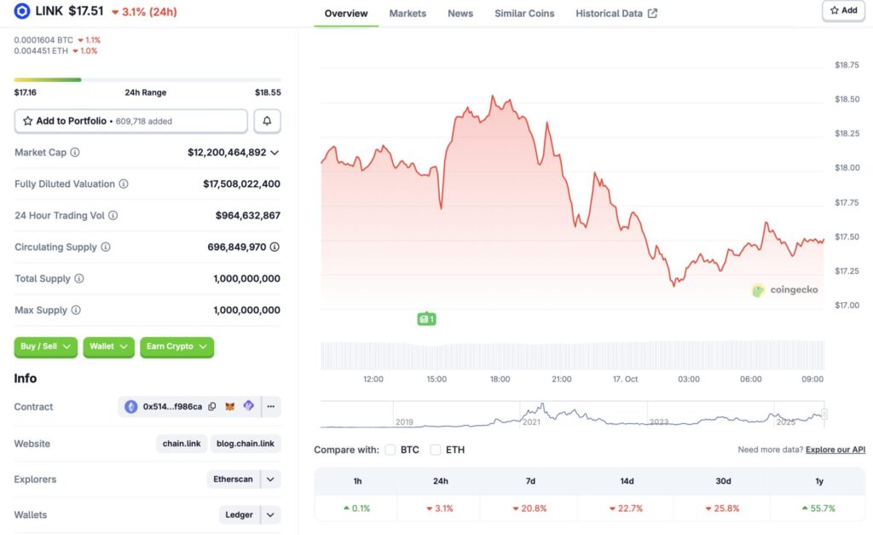The height and width of the screenshot is (535, 873).
Task: Add LINK to MetaMask via fox icon
Action: [x=230, y=407]
